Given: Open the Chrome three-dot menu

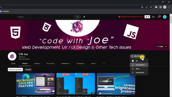Looking at the screenshot, I should [x=169, y=7].
